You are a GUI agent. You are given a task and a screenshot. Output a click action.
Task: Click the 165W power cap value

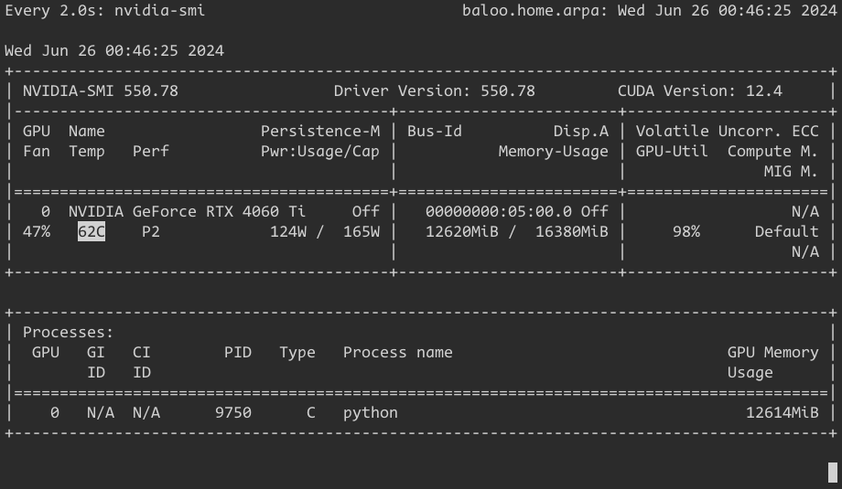click(x=362, y=231)
